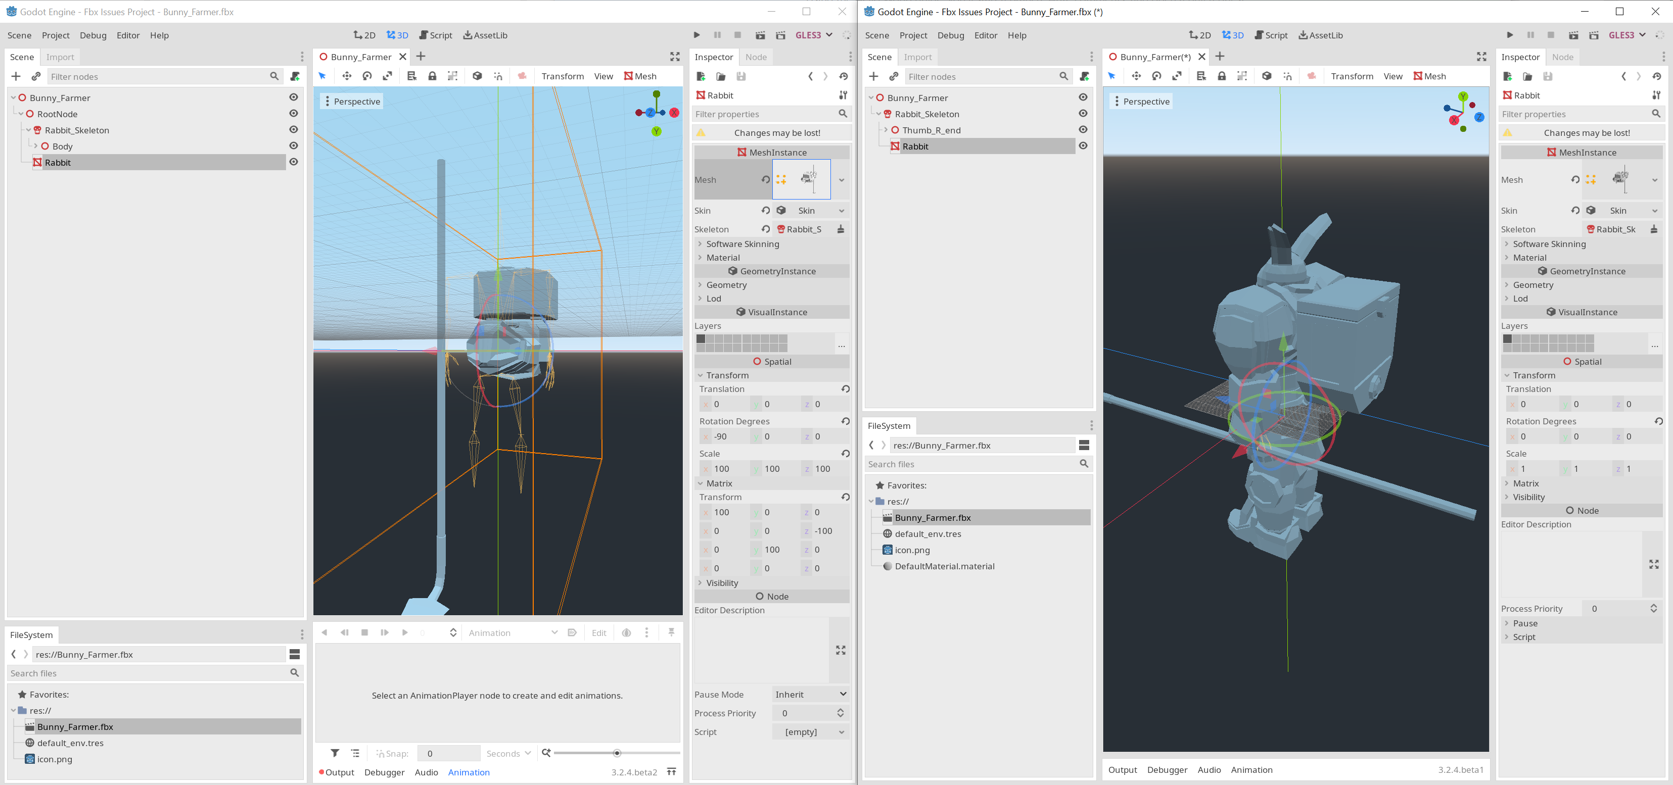Select the Move tool in the 3D viewport
Image resolution: width=1673 pixels, height=785 pixels.
(x=347, y=76)
